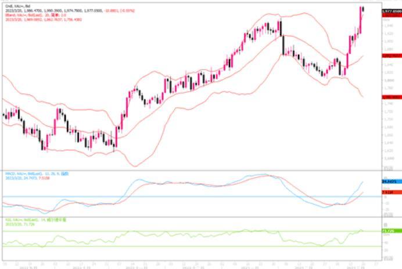This screenshot has width=402, height=269.
Task: Click the blue MACD value tag on axis
Action: pos(391,182)
